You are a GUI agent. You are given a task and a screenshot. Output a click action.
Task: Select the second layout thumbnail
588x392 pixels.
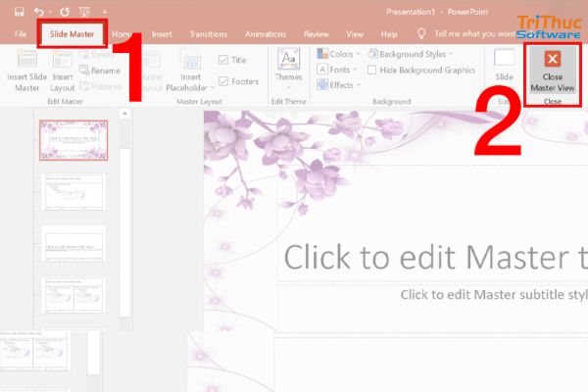click(x=73, y=192)
